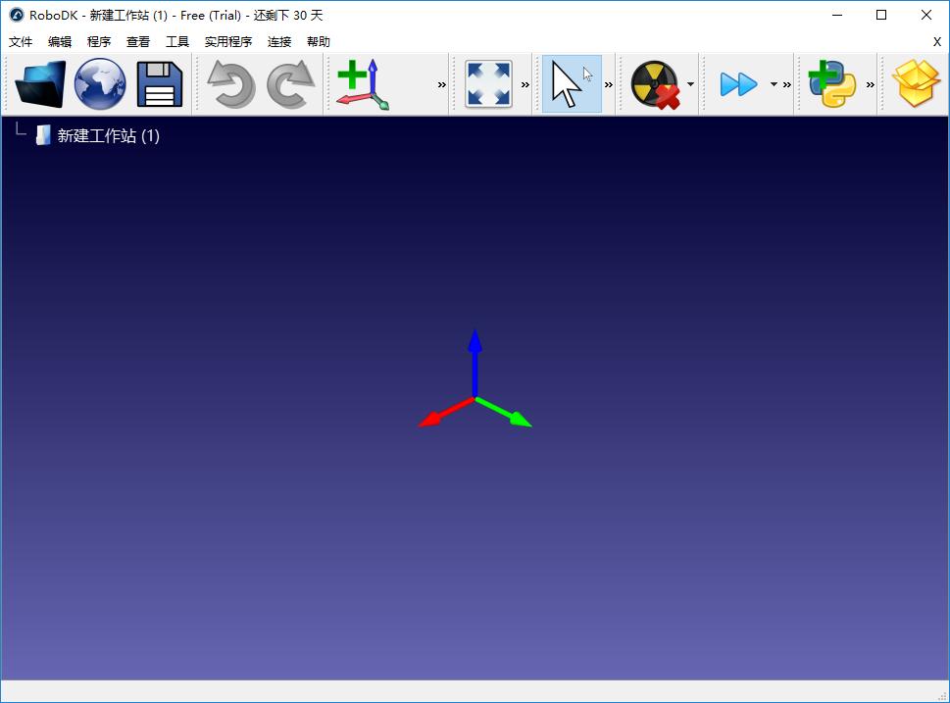Expand overflow chevron after Python icon
This screenshot has height=703, width=950.
point(871,85)
